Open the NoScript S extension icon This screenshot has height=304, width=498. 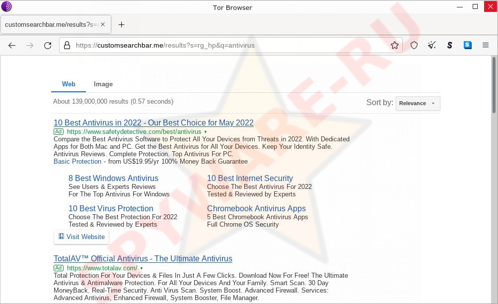point(449,46)
